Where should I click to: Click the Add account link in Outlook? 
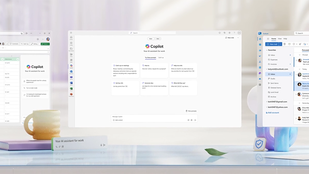coord(272,113)
